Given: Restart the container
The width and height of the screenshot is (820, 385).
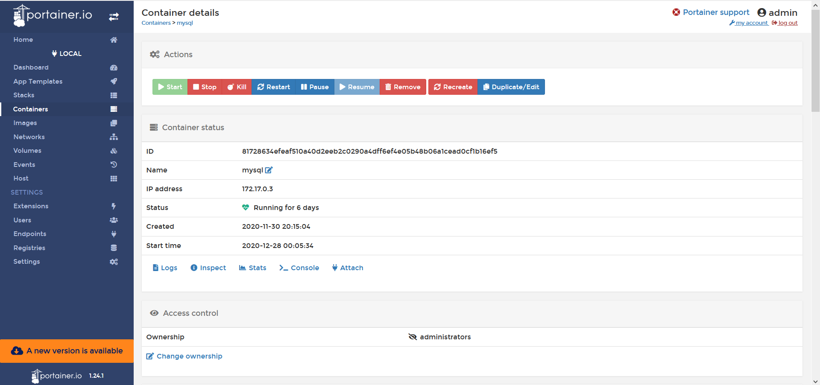Looking at the screenshot, I should pos(273,87).
